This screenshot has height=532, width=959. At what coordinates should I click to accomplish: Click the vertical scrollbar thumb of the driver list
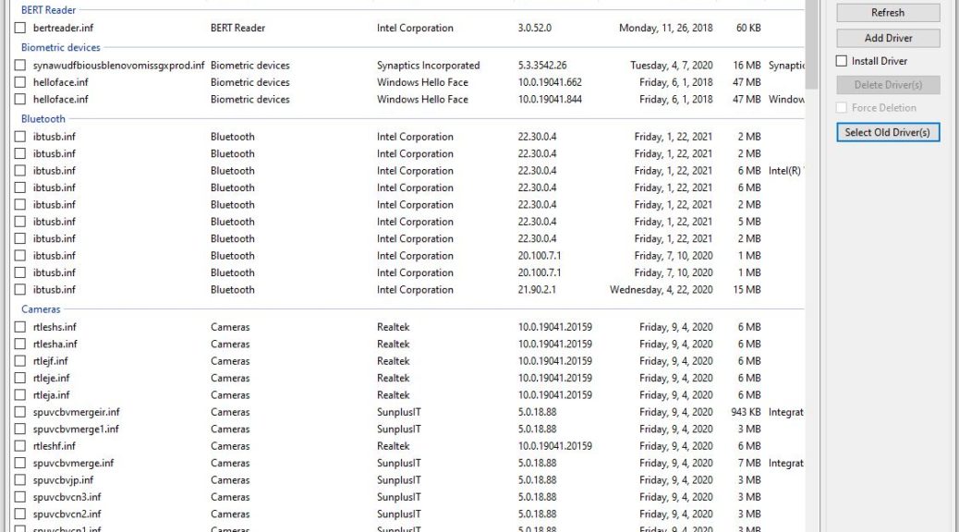pos(811,44)
